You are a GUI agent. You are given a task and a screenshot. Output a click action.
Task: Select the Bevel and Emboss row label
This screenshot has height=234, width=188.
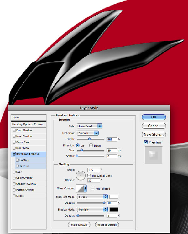click(x=28, y=154)
